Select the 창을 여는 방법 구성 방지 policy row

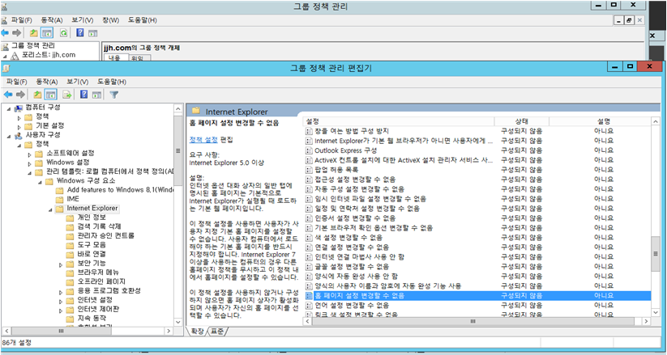click(477, 131)
